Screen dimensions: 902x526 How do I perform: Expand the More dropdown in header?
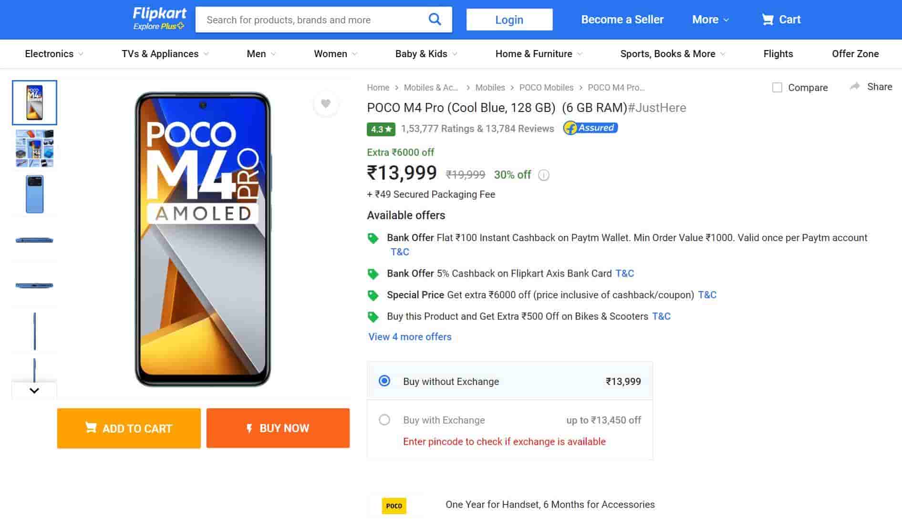(x=710, y=20)
